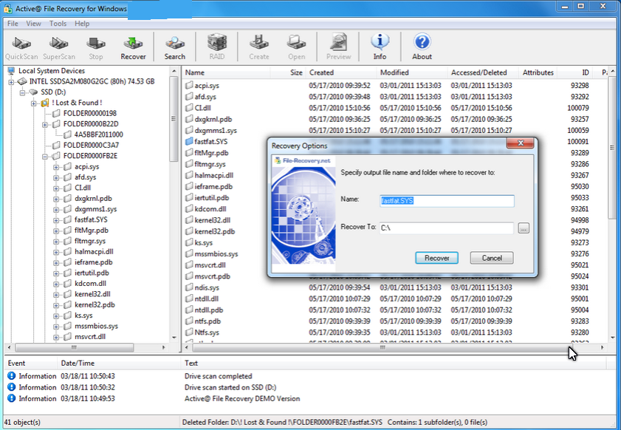Select Ntfs.sys in the file list
This screenshot has height=430, width=621.
click(x=207, y=332)
